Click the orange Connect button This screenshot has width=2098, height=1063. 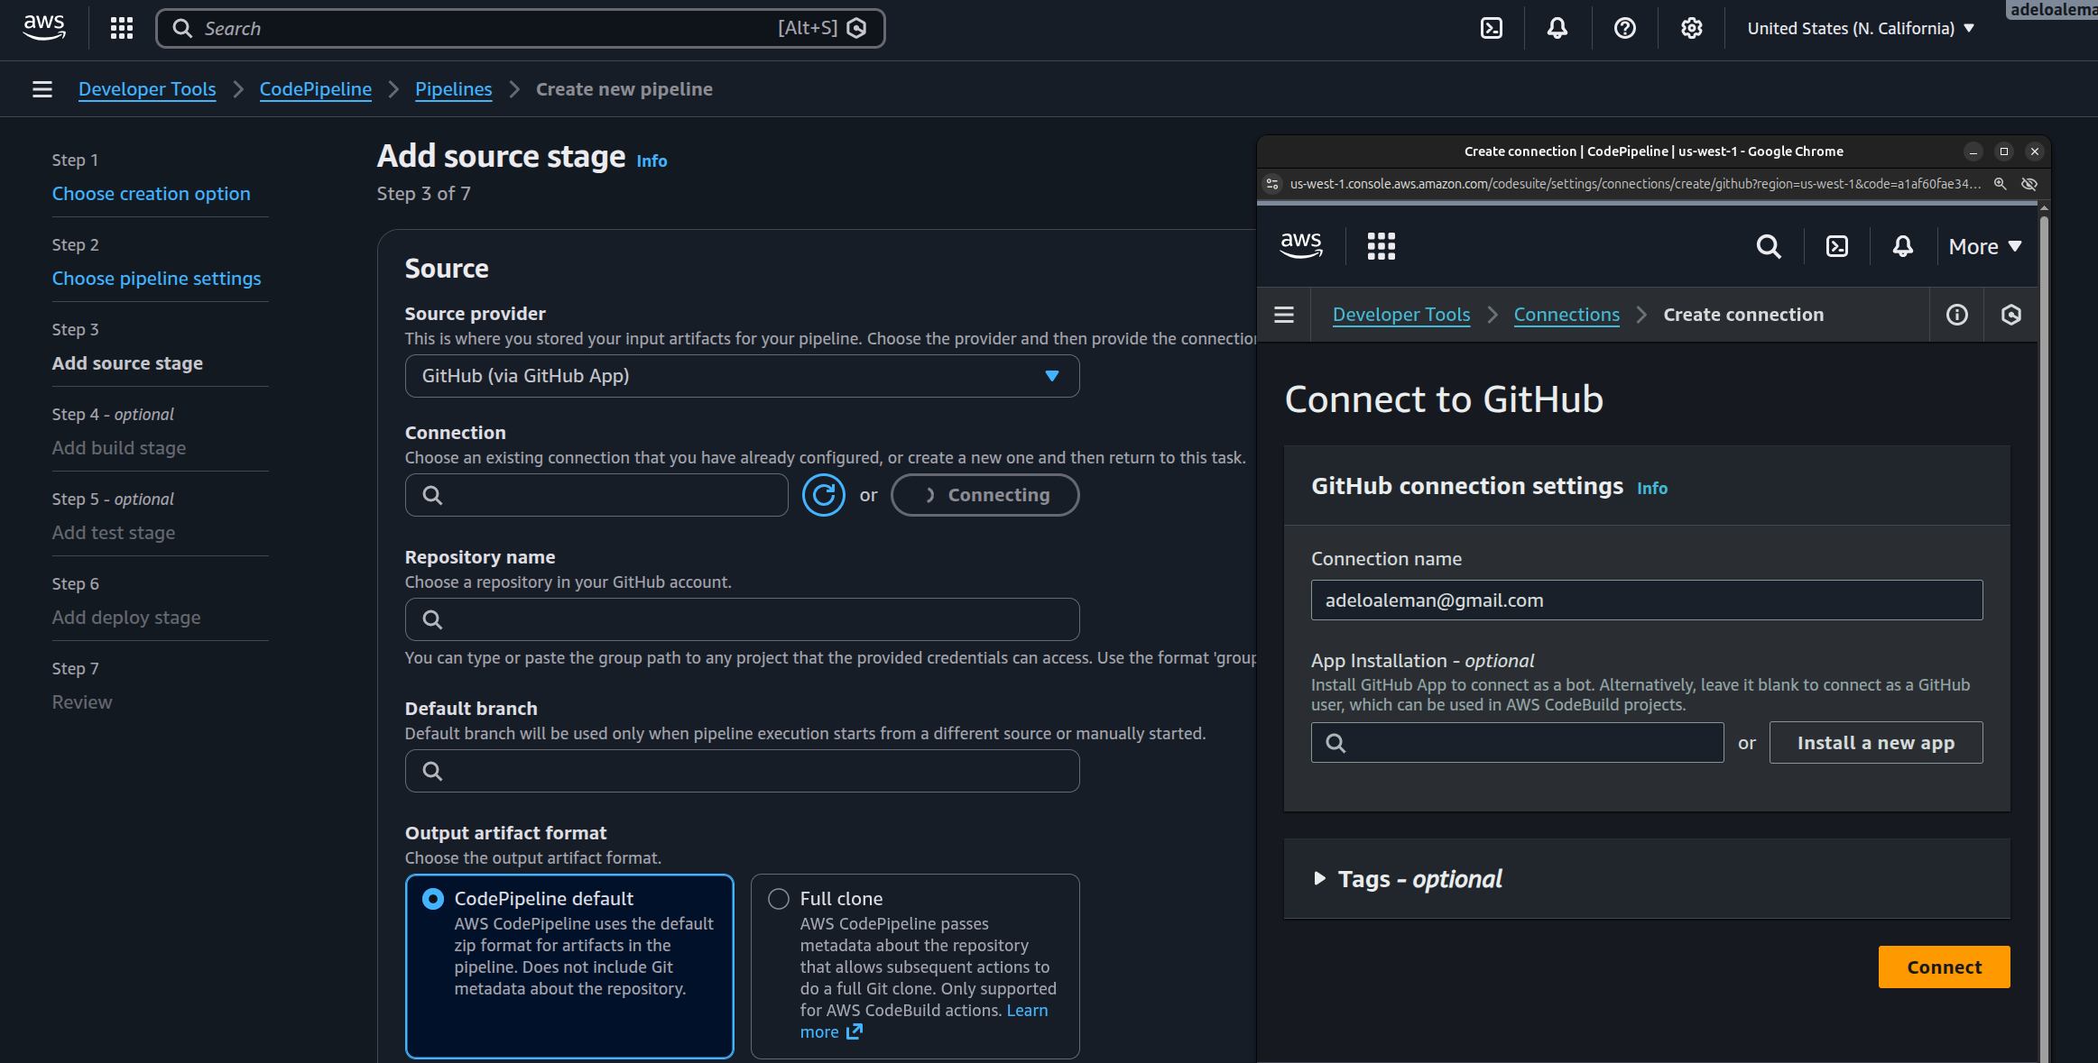pyautogui.click(x=1944, y=967)
